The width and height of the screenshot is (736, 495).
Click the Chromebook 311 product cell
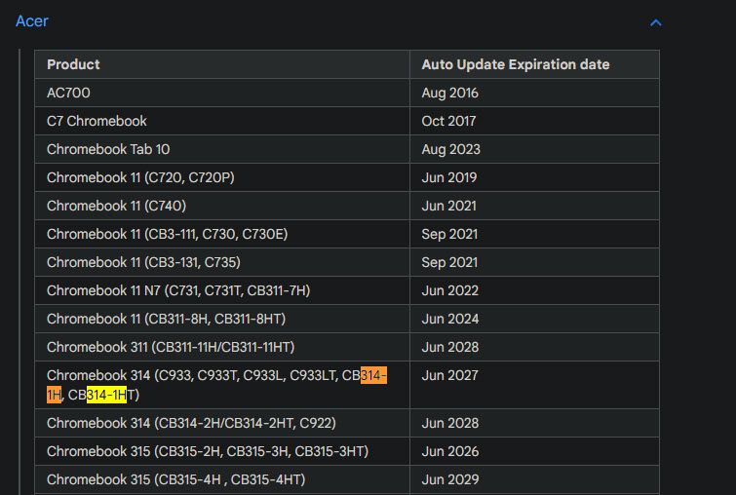(x=171, y=347)
